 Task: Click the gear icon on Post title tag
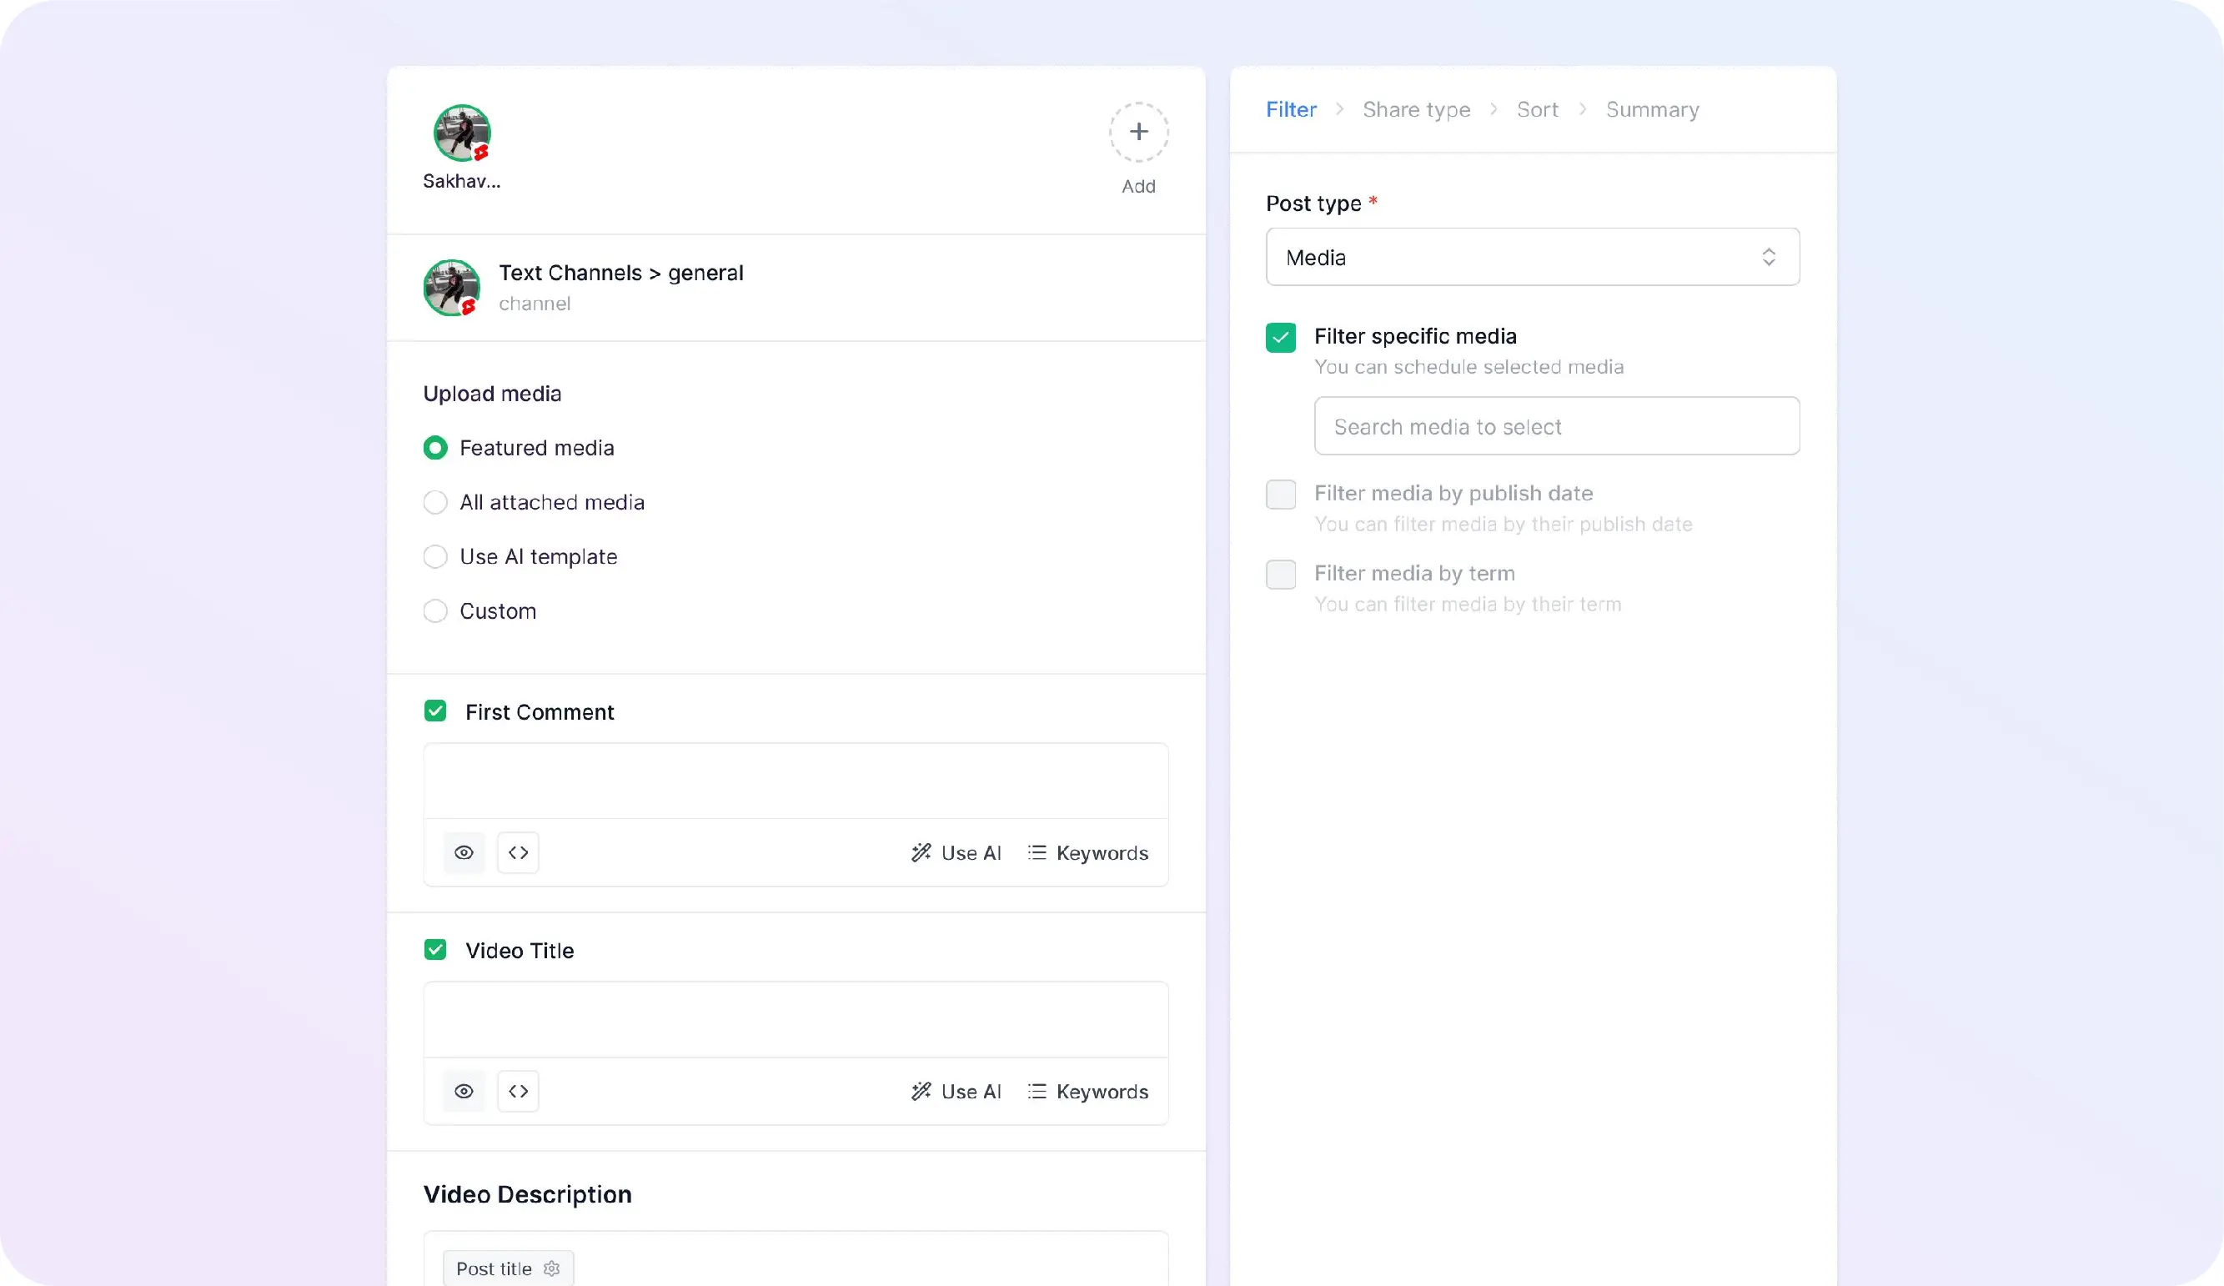tap(551, 1268)
